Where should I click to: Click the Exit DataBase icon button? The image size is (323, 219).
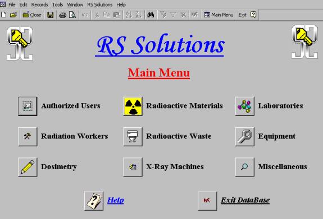pos(207,201)
